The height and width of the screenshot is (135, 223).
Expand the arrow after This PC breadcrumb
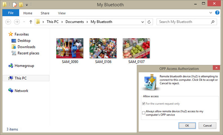coord(62,22)
